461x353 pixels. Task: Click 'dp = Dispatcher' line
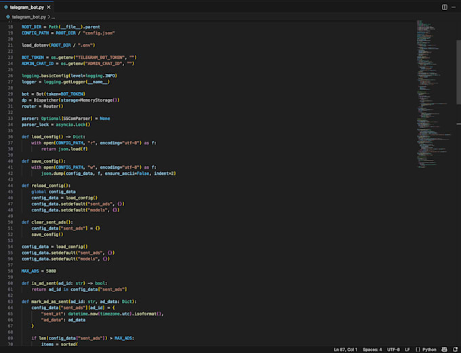coord(71,100)
